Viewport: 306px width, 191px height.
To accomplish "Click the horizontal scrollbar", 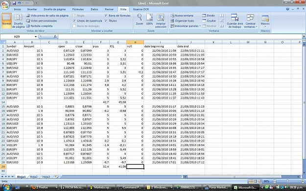I will [235, 177].
